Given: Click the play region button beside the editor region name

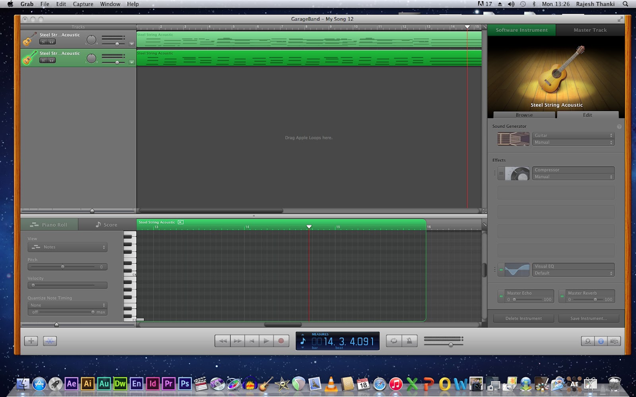Looking at the screenshot, I should [x=180, y=222].
